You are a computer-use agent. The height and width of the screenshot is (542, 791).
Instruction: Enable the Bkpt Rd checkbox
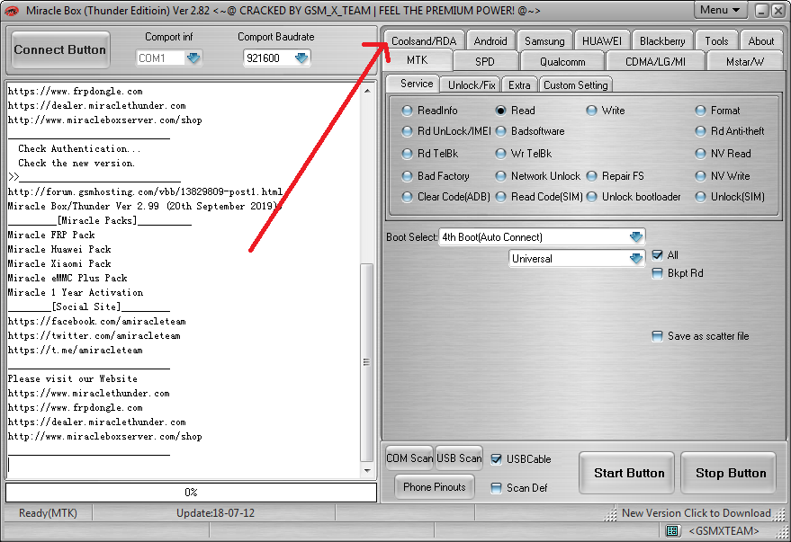click(657, 273)
